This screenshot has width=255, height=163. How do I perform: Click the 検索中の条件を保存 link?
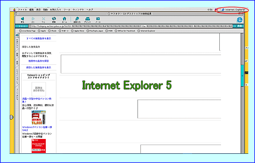pyautogui.click(x=39, y=61)
